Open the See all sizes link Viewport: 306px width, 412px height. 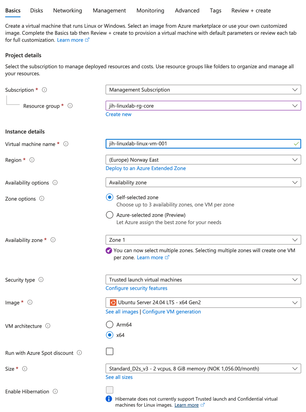[119, 377]
